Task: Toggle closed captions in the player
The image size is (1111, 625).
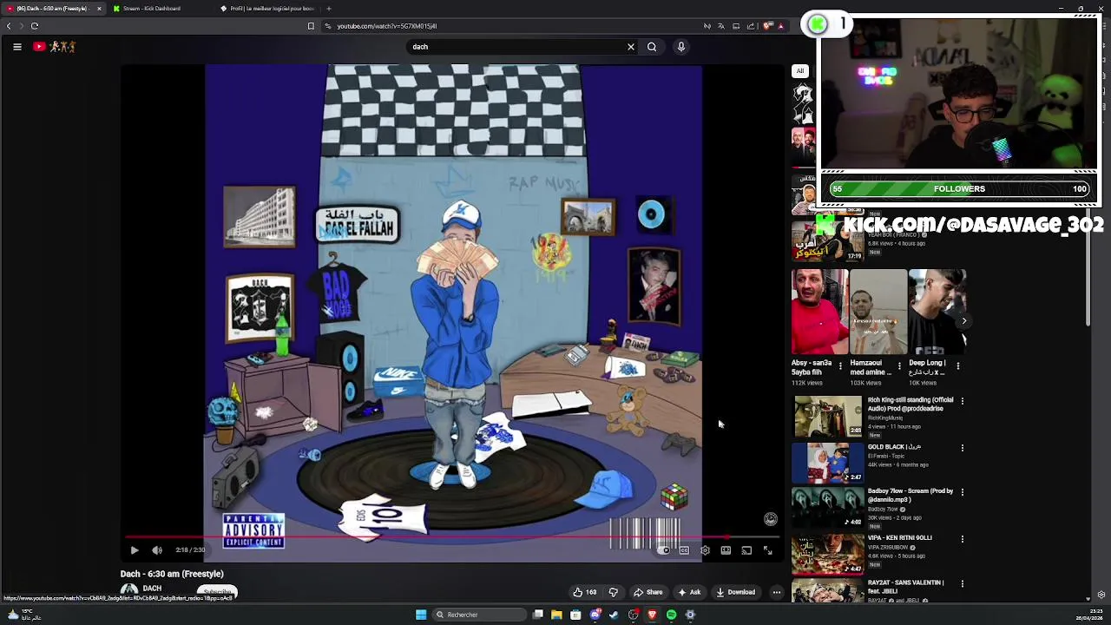Action: pyautogui.click(x=684, y=549)
